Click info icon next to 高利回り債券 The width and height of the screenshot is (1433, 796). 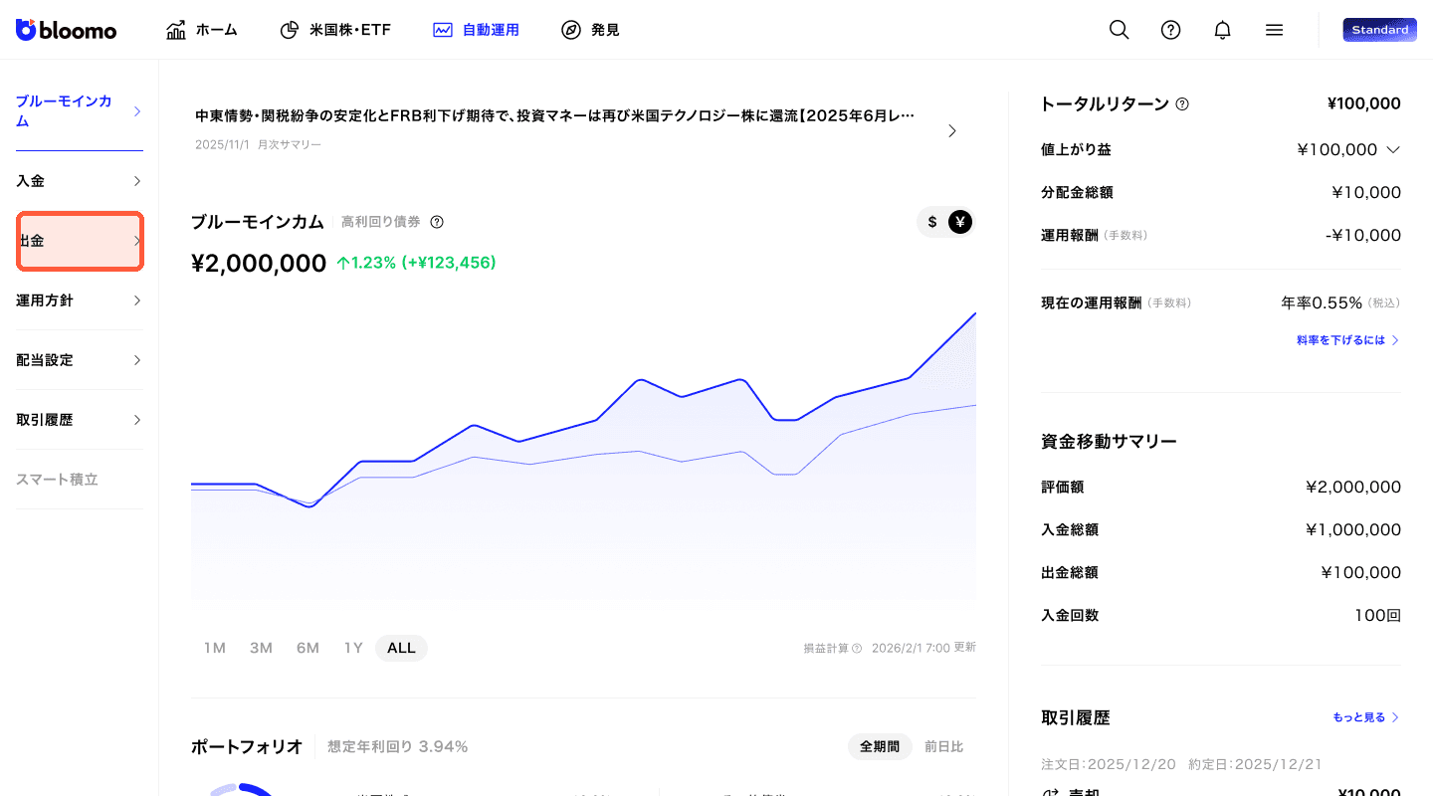click(437, 222)
